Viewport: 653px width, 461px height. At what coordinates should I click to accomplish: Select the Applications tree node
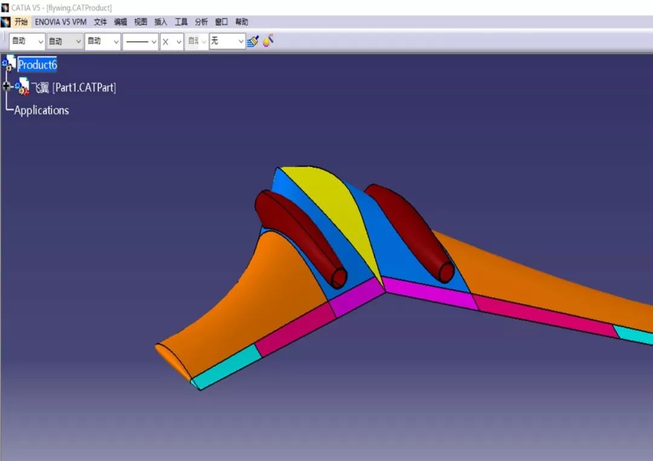(x=41, y=111)
